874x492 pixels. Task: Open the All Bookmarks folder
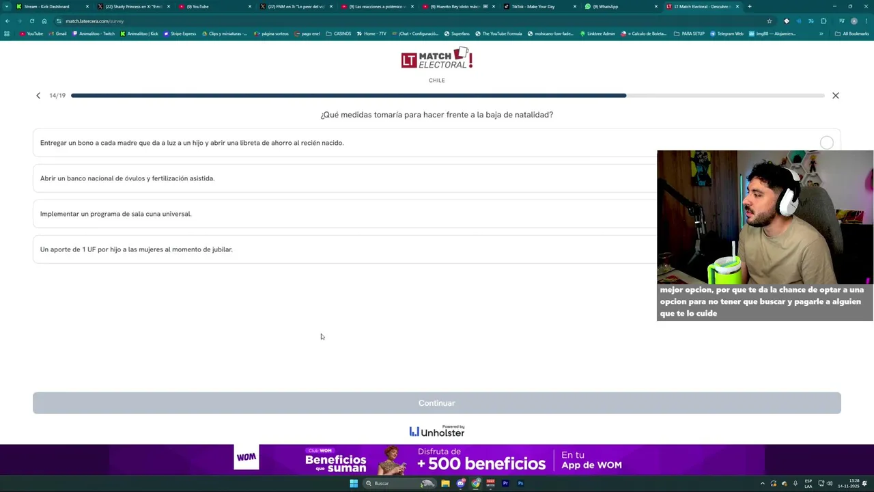pyautogui.click(x=851, y=33)
